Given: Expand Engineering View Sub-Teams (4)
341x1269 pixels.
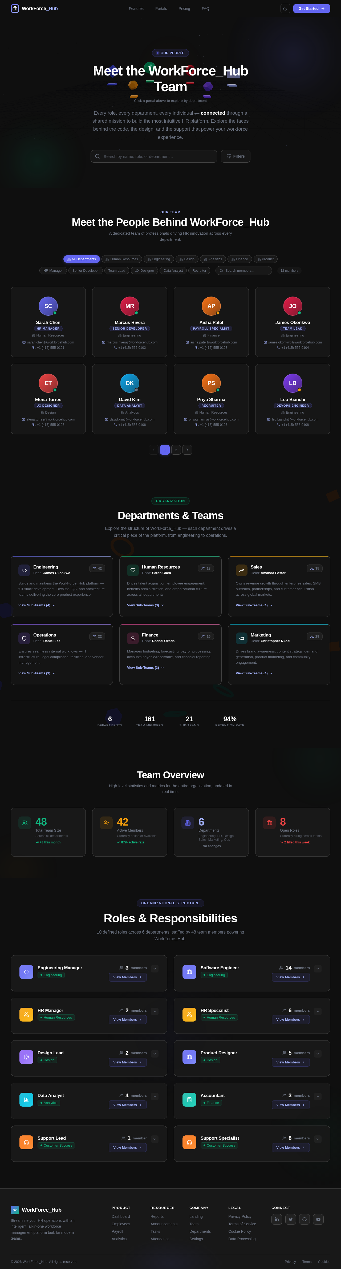Looking at the screenshot, I should (37, 605).
